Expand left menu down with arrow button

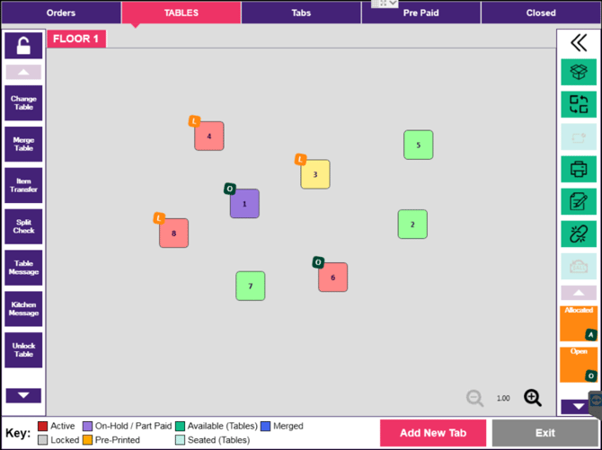coord(23,395)
